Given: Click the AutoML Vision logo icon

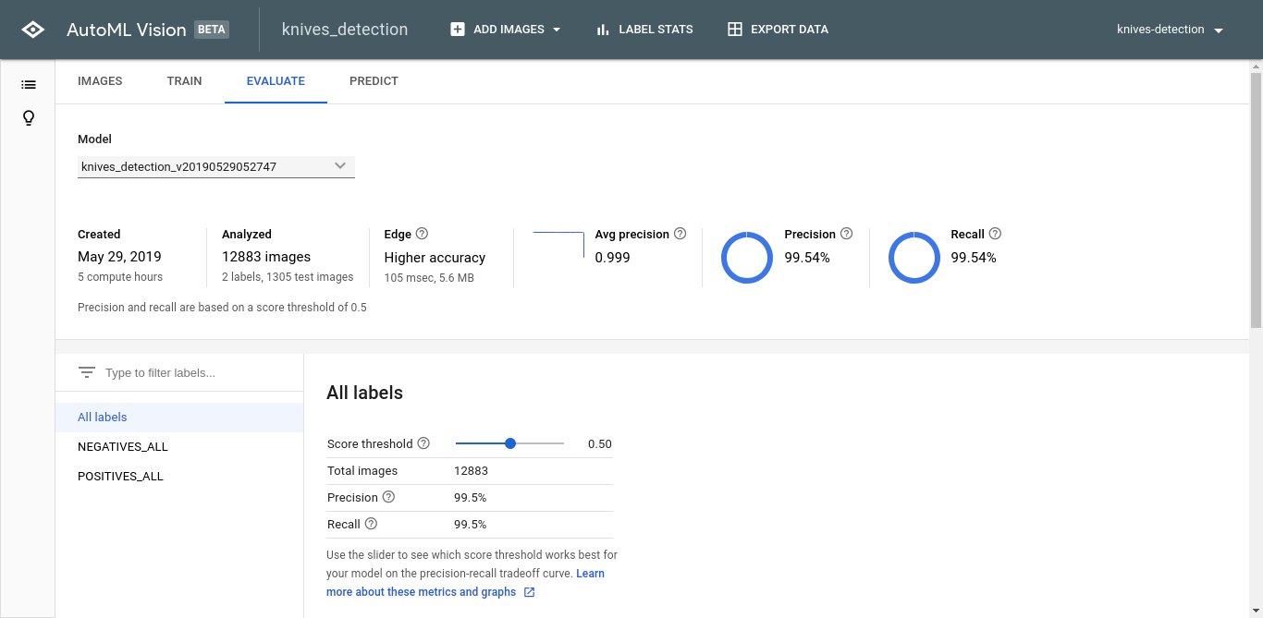Looking at the screenshot, I should point(32,30).
